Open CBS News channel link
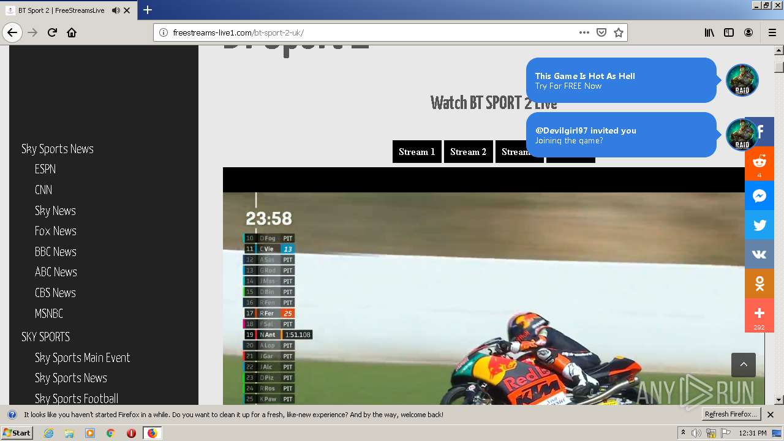The height and width of the screenshot is (441, 784). click(55, 293)
